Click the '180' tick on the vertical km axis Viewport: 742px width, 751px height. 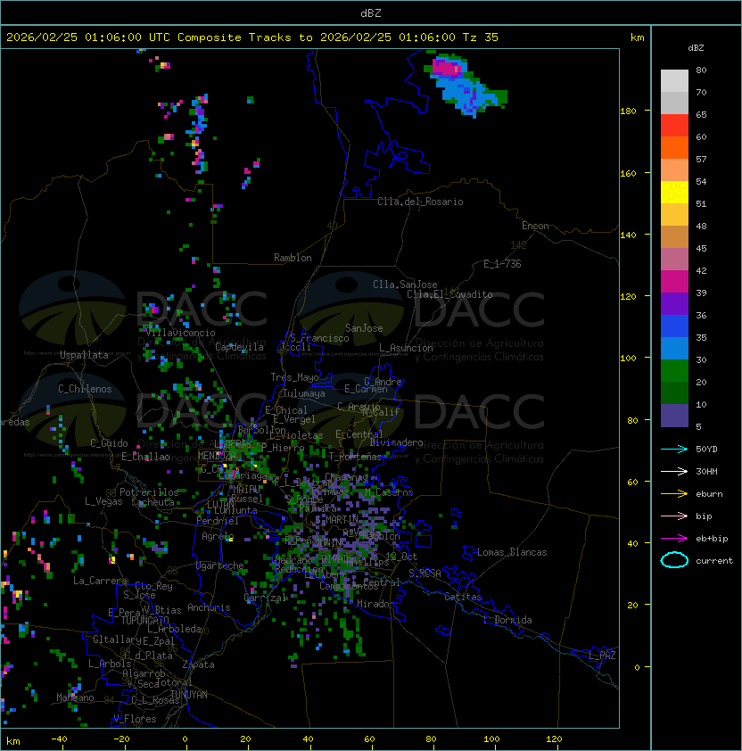[x=628, y=111]
